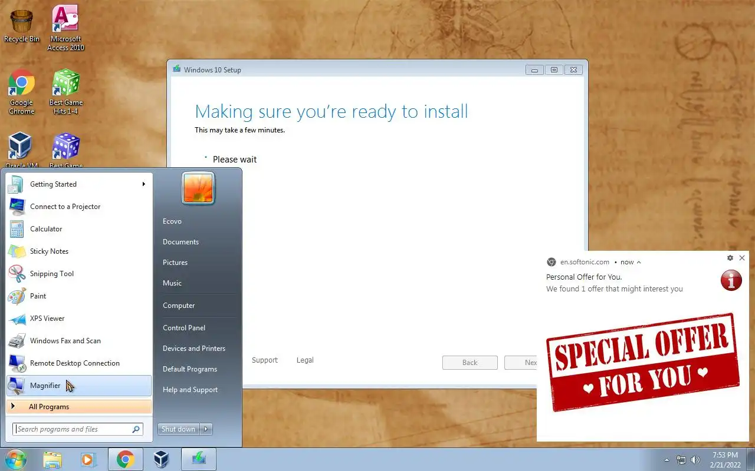Click 'en.softonic.com' notification source

585,263
